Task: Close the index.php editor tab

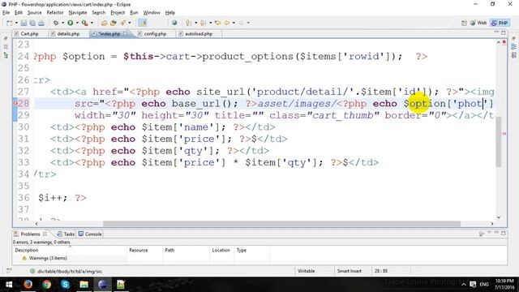Action: [125, 33]
